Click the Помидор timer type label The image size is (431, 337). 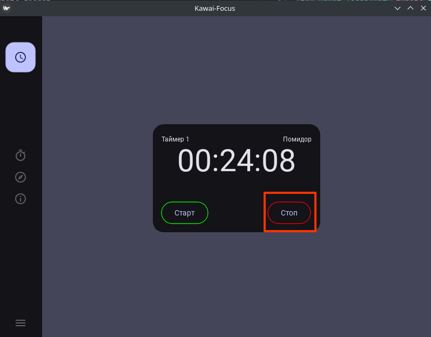(x=297, y=139)
